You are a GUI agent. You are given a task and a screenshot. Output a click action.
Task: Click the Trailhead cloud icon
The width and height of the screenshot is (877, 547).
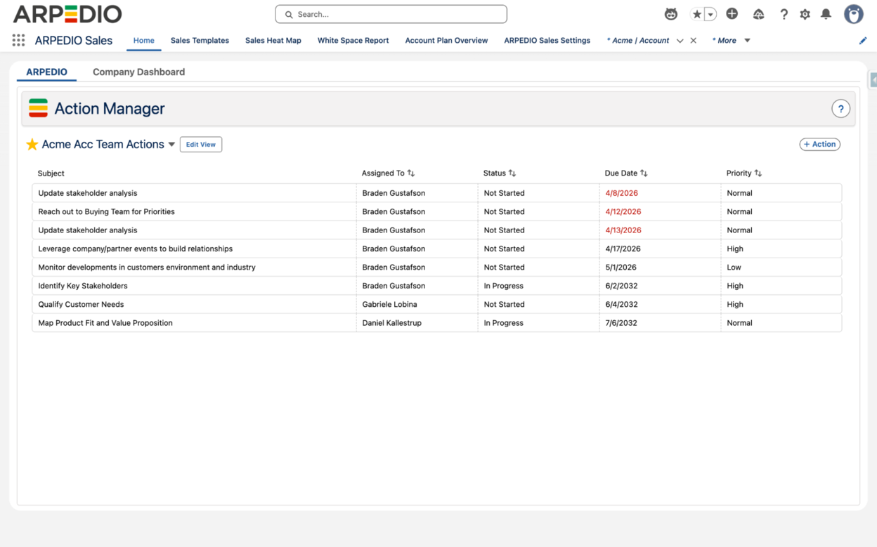click(x=758, y=14)
